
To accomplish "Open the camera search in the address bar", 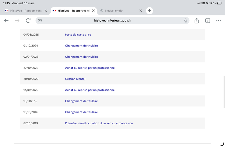I will (x=40, y=20).
